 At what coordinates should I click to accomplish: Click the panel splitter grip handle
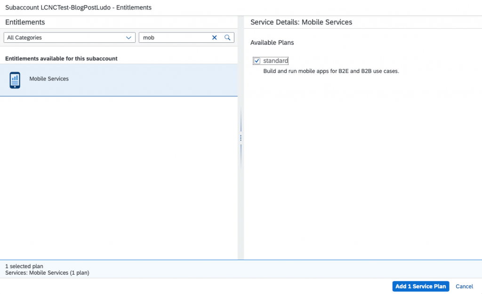(x=241, y=138)
